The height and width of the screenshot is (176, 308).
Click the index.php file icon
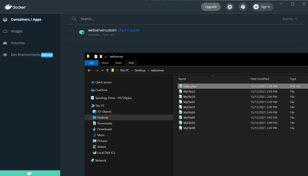coord(180,86)
